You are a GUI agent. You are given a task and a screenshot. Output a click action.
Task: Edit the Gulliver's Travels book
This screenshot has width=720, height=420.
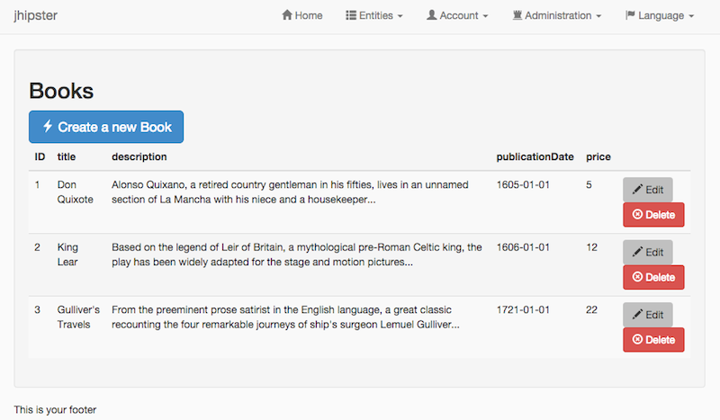pyautogui.click(x=648, y=315)
